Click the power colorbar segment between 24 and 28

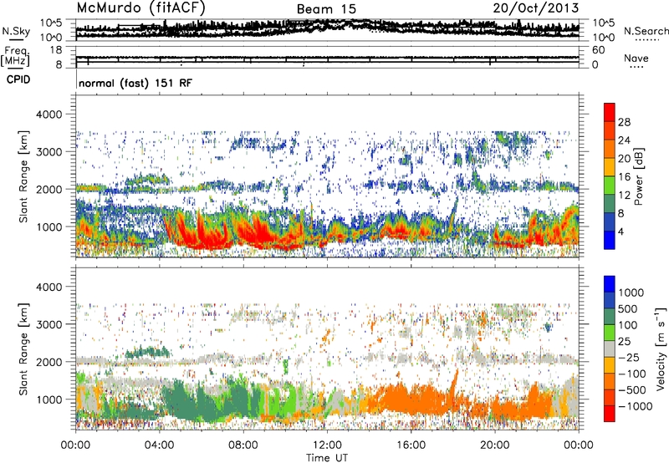pyautogui.click(x=610, y=131)
